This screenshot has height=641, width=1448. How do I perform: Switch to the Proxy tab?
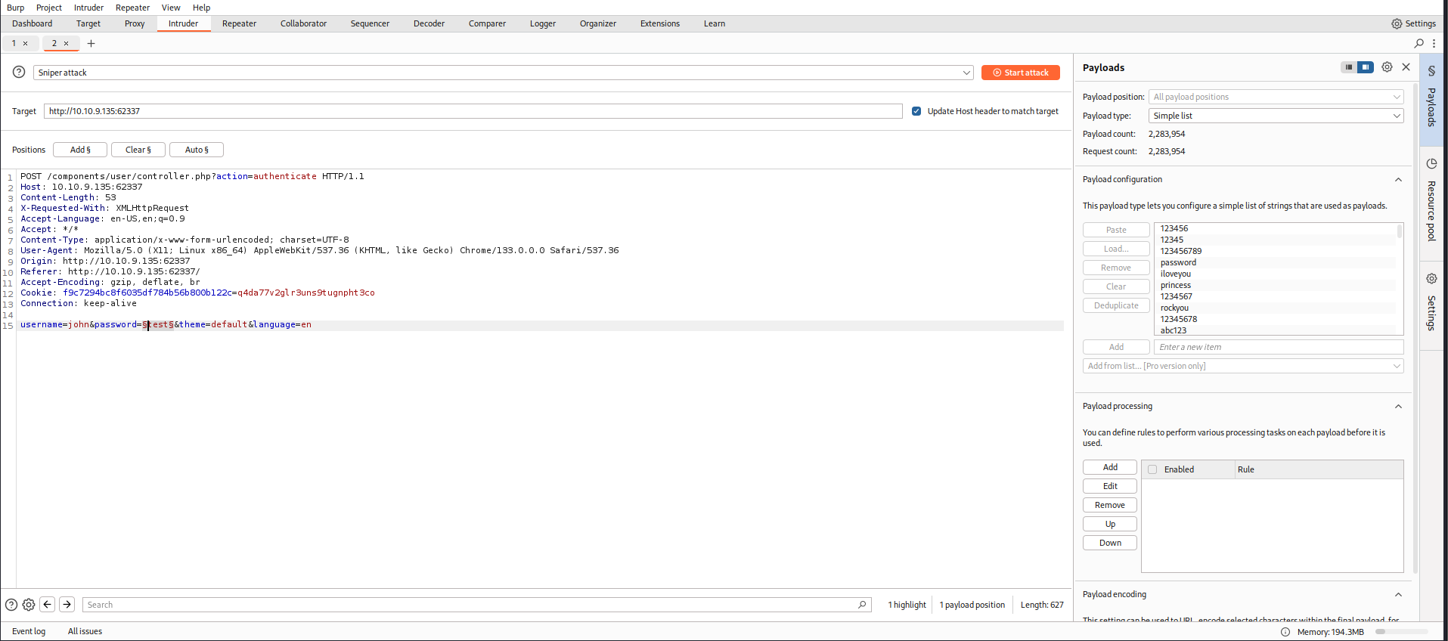(135, 23)
